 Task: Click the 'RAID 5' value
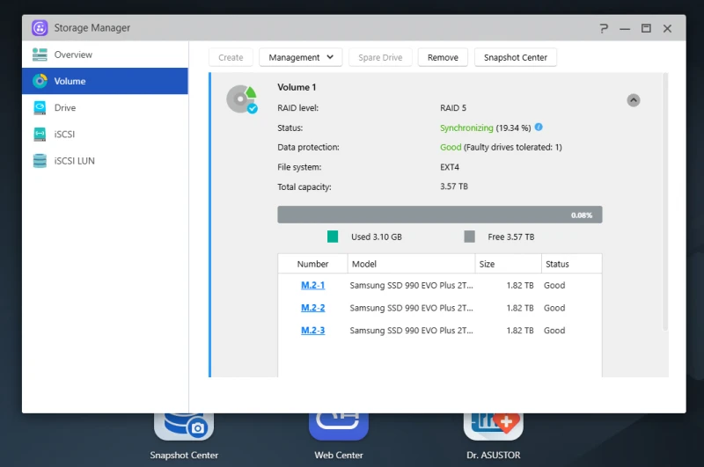point(453,107)
